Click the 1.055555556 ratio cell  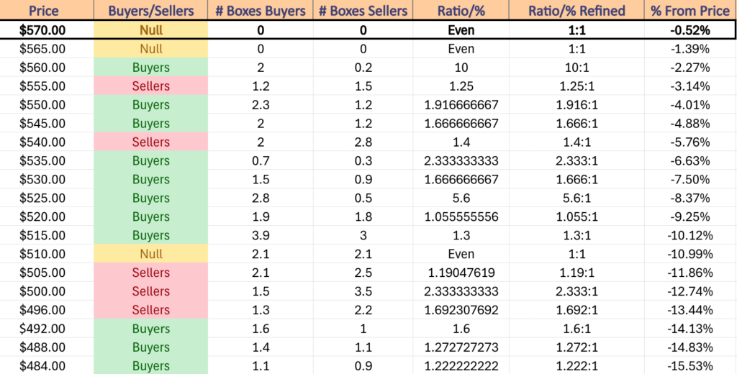[x=461, y=216]
